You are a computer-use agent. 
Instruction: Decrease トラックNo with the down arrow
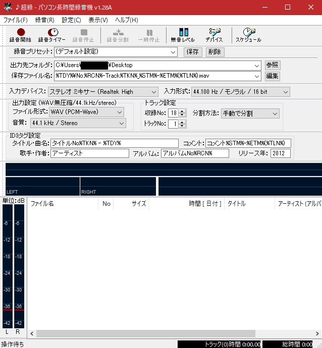tap(182, 126)
